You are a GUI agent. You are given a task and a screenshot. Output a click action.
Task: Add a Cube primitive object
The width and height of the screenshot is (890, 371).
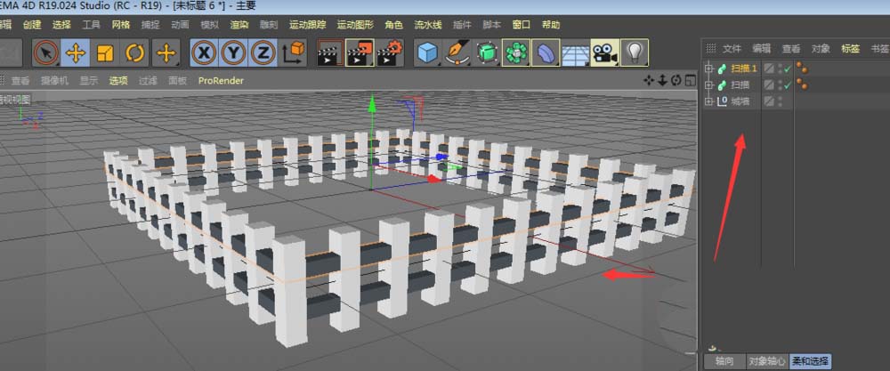coord(429,53)
